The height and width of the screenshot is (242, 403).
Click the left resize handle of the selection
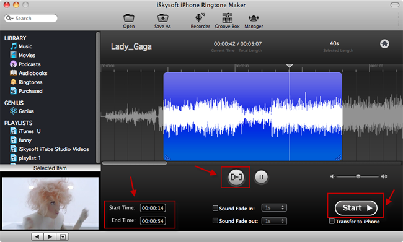point(167,158)
